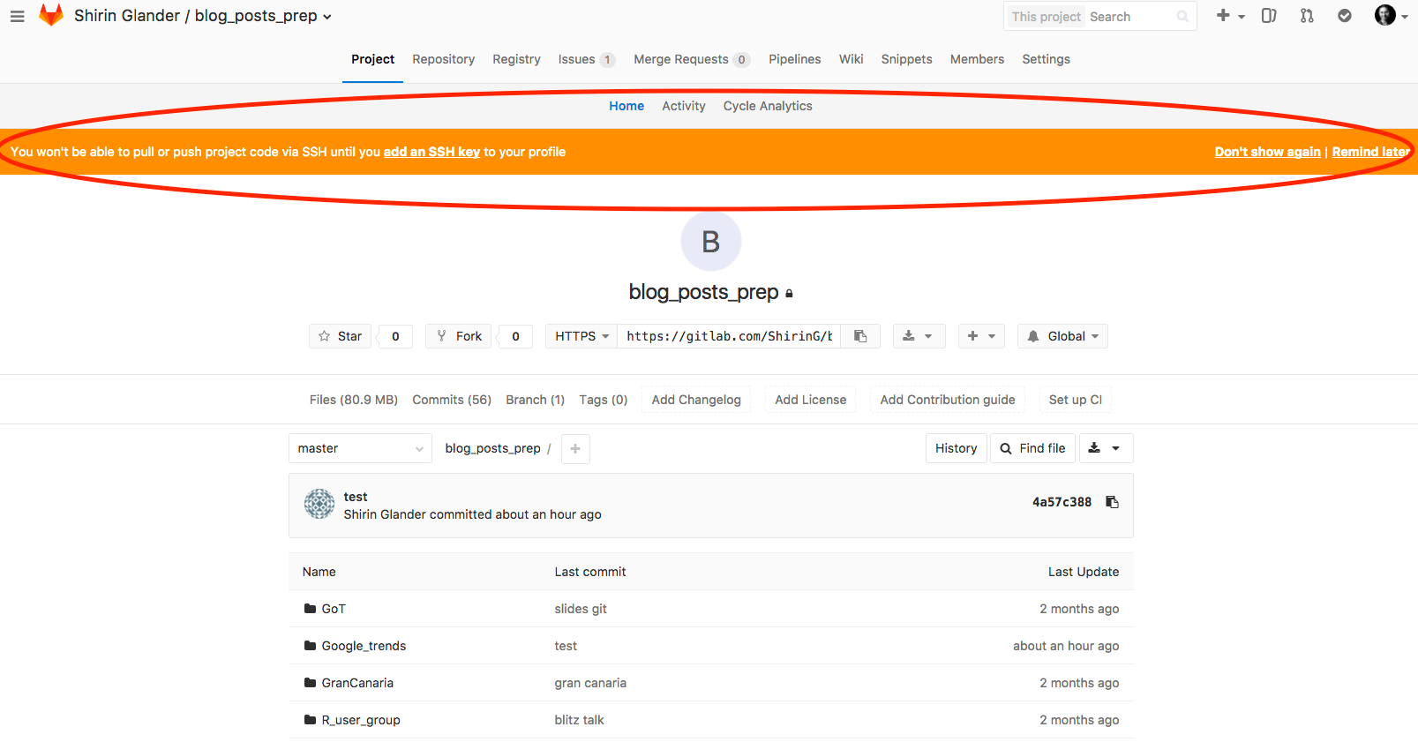Click the add-file plus button in the breadcrumb
This screenshot has width=1418, height=742.
(575, 448)
